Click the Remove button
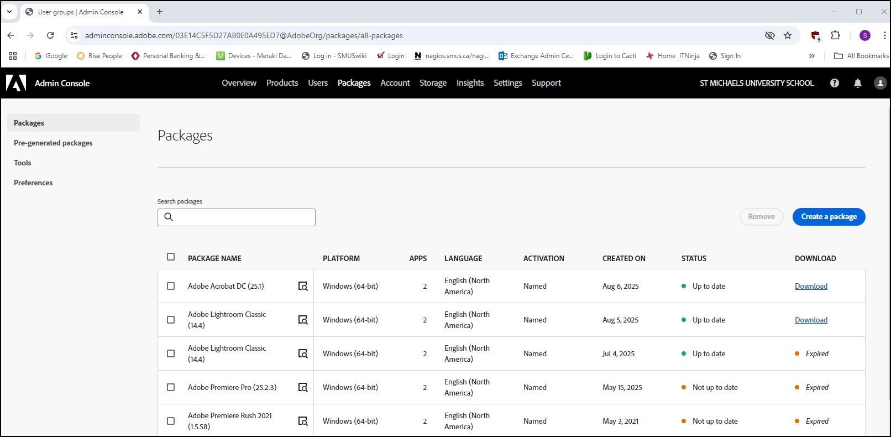This screenshot has width=891, height=437. (761, 217)
